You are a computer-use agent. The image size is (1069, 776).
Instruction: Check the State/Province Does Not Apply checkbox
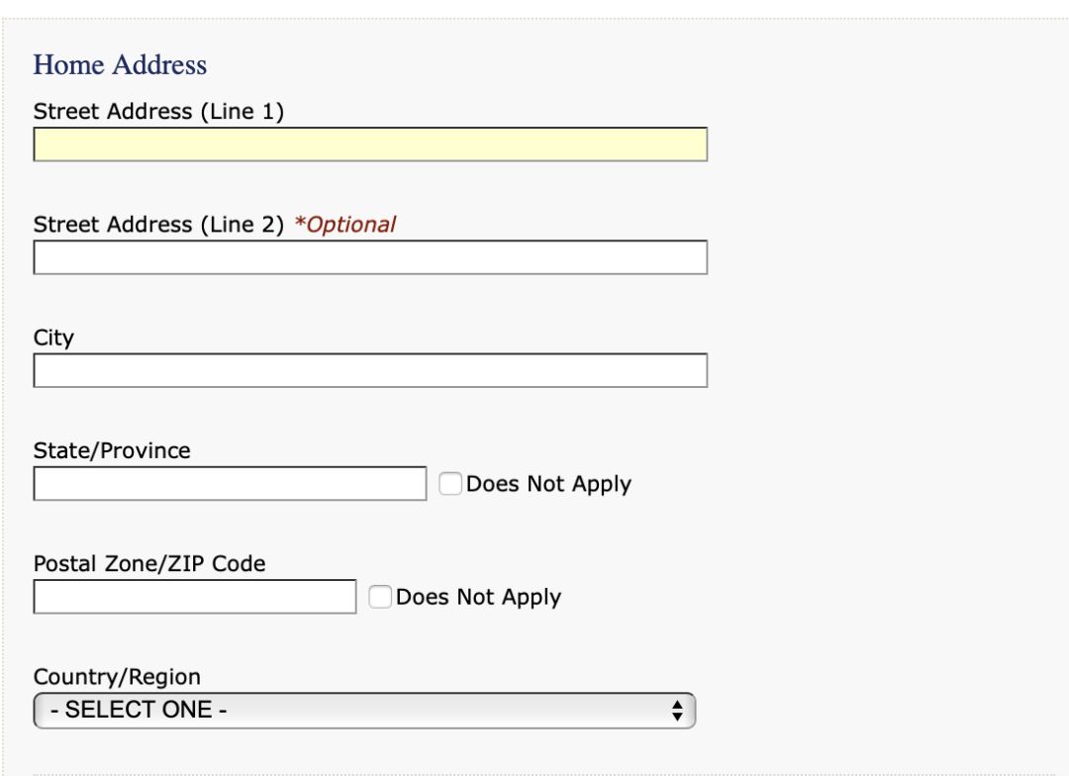450,483
